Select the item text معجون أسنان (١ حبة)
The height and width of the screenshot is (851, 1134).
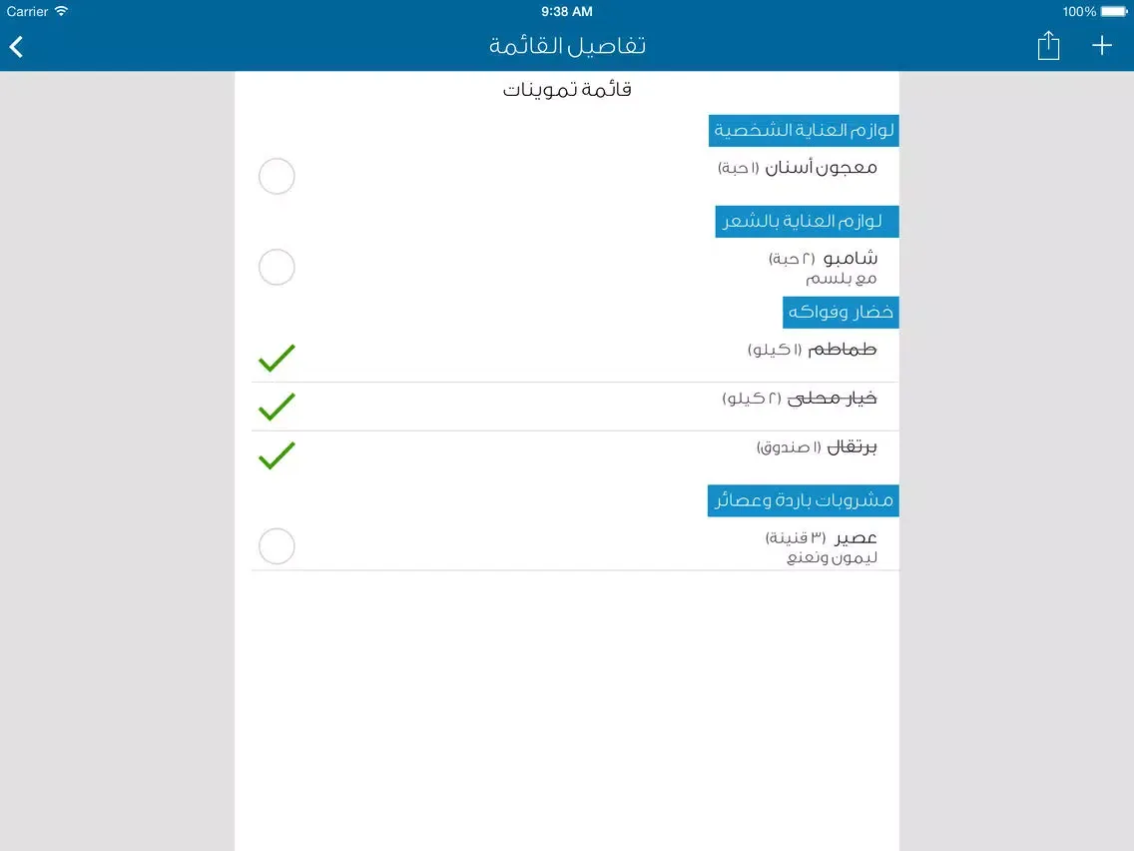coord(799,168)
